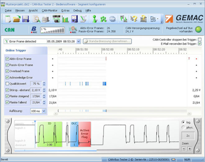The image size is (205, 162).
Task: Click the printer icon in toolbar
Action: click(x=45, y=19)
